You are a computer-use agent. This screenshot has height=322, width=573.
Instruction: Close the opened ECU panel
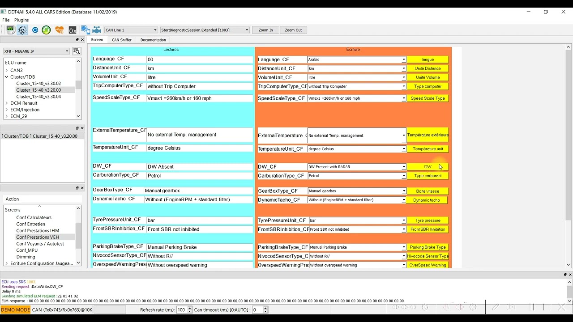82,128
